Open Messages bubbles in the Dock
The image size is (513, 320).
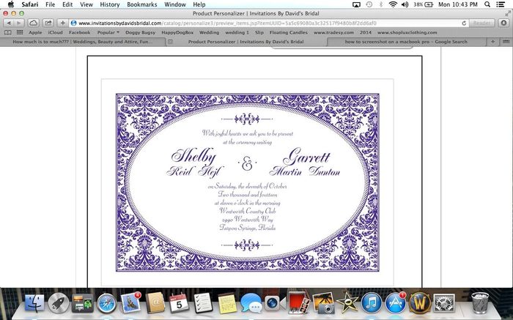pos(251,303)
